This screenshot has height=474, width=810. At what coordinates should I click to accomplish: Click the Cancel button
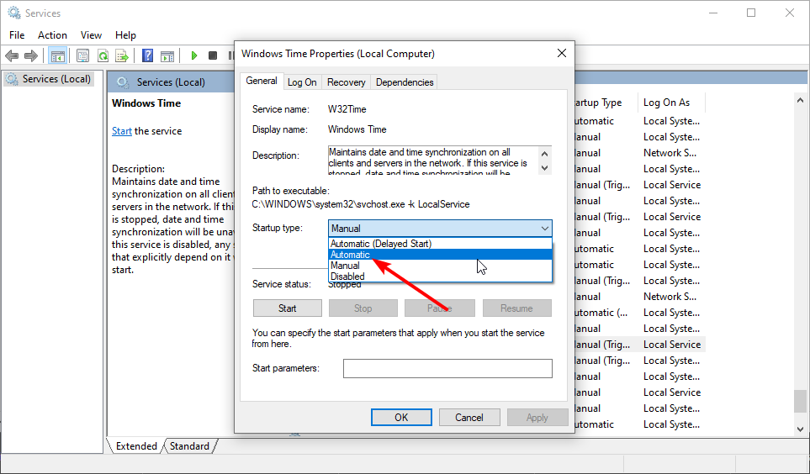tap(469, 417)
